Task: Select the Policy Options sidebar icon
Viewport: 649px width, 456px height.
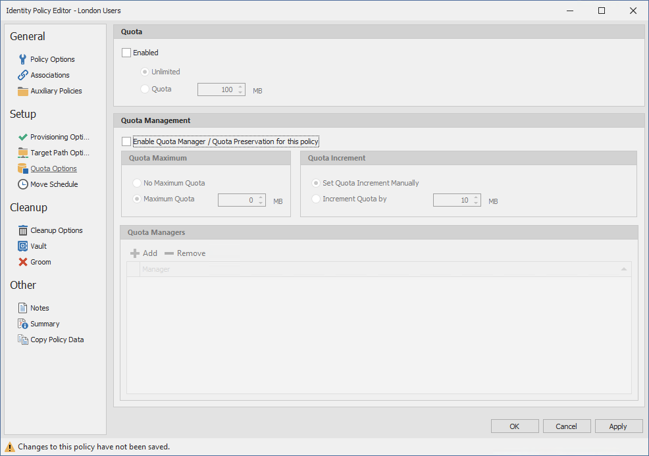Action: click(23, 59)
